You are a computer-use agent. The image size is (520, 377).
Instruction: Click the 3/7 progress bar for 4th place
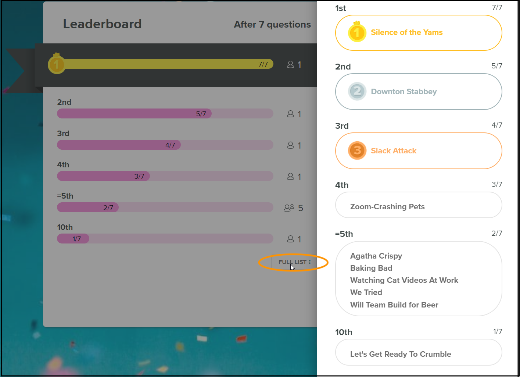(165, 176)
